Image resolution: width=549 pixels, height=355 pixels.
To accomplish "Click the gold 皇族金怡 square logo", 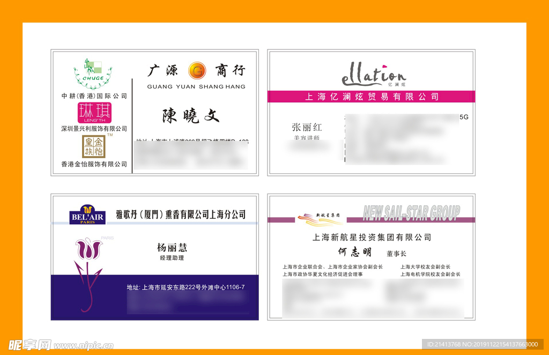I will [x=94, y=146].
